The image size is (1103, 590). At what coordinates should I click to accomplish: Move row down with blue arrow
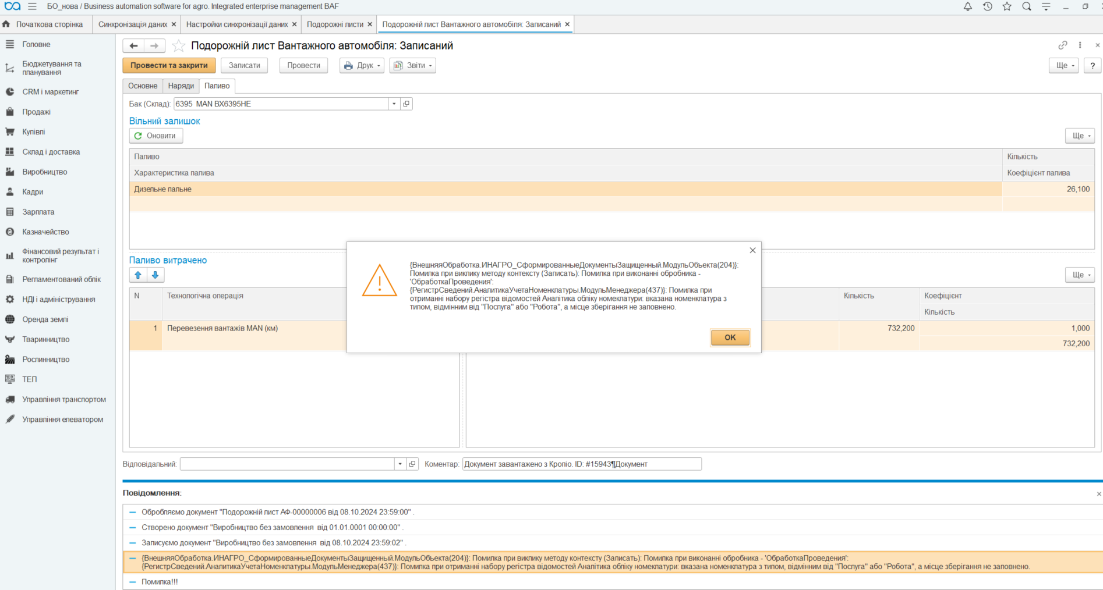[x=155, y=275]
